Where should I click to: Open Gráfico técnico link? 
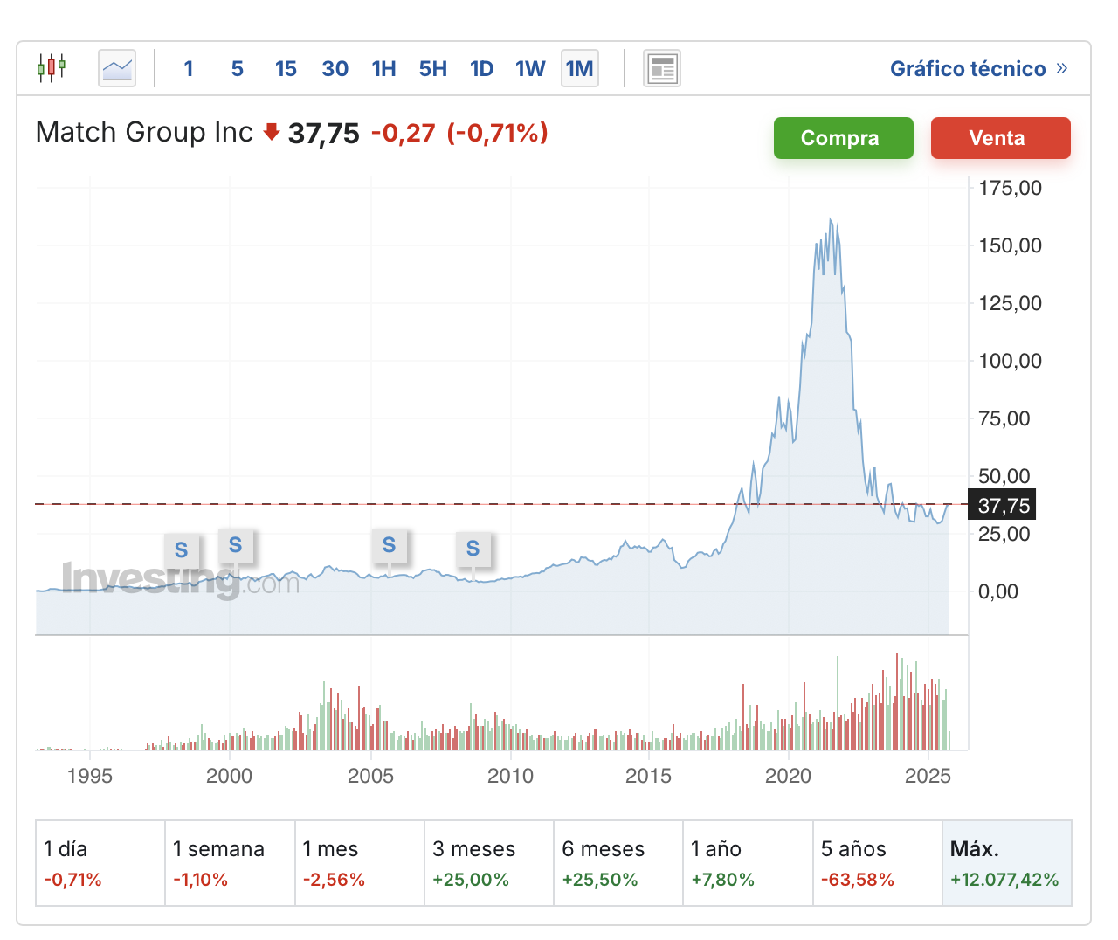(x=978, y=68)
